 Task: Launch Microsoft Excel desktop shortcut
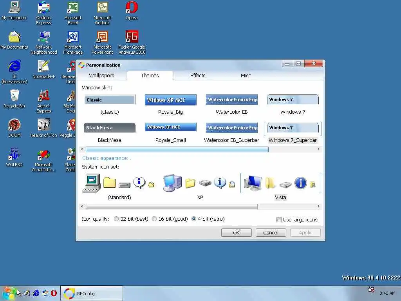coord(72,13)
